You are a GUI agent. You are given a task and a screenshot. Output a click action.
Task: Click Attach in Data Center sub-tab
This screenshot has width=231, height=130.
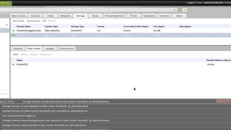coord(16,55)
